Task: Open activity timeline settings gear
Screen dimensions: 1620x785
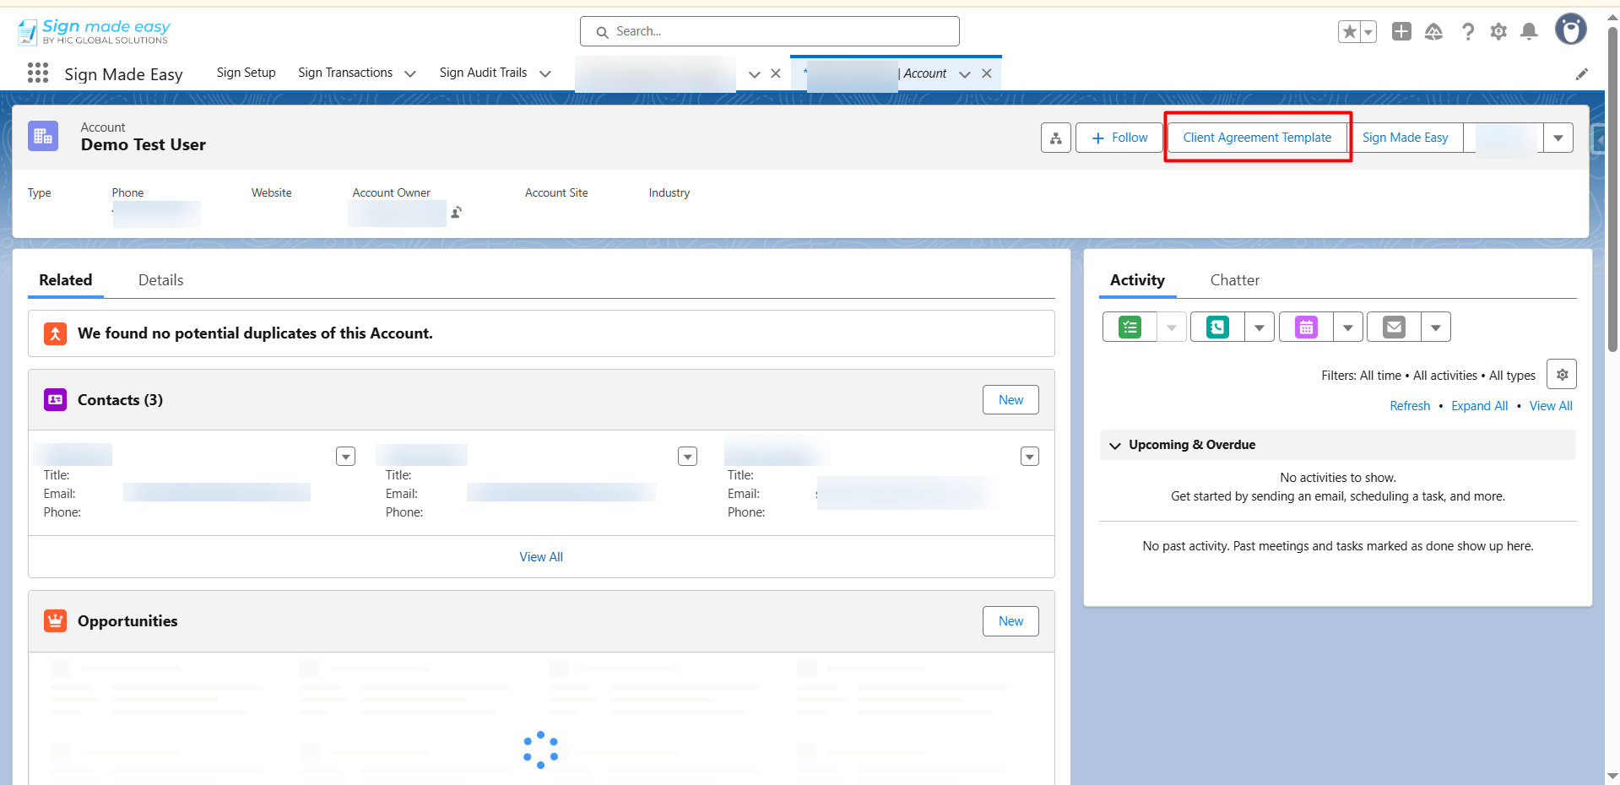Action: [1562, 374]
